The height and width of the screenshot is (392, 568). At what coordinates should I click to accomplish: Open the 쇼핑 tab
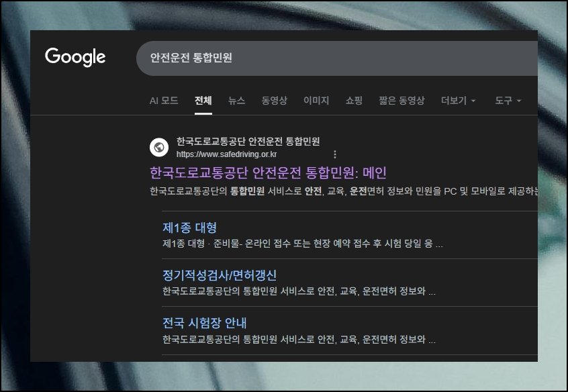[354, 101]
